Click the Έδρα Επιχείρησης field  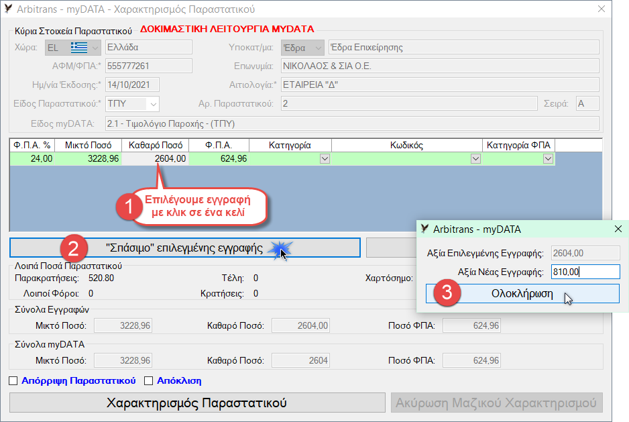tap(464, 48)
